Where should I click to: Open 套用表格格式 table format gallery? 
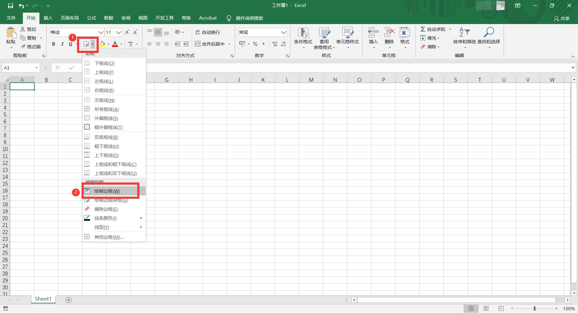(x=324, y=38)
